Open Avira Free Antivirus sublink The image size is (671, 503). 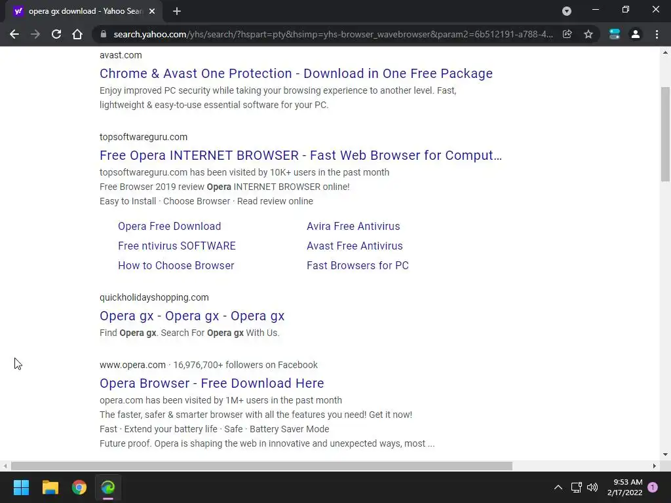point(353,226)
